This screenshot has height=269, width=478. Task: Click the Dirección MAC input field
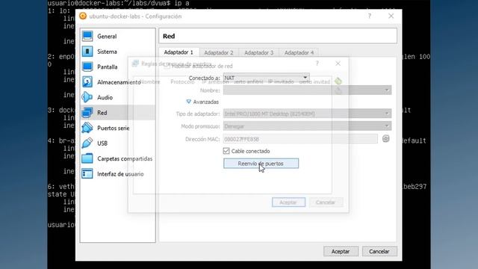click(x=300, y=139)
